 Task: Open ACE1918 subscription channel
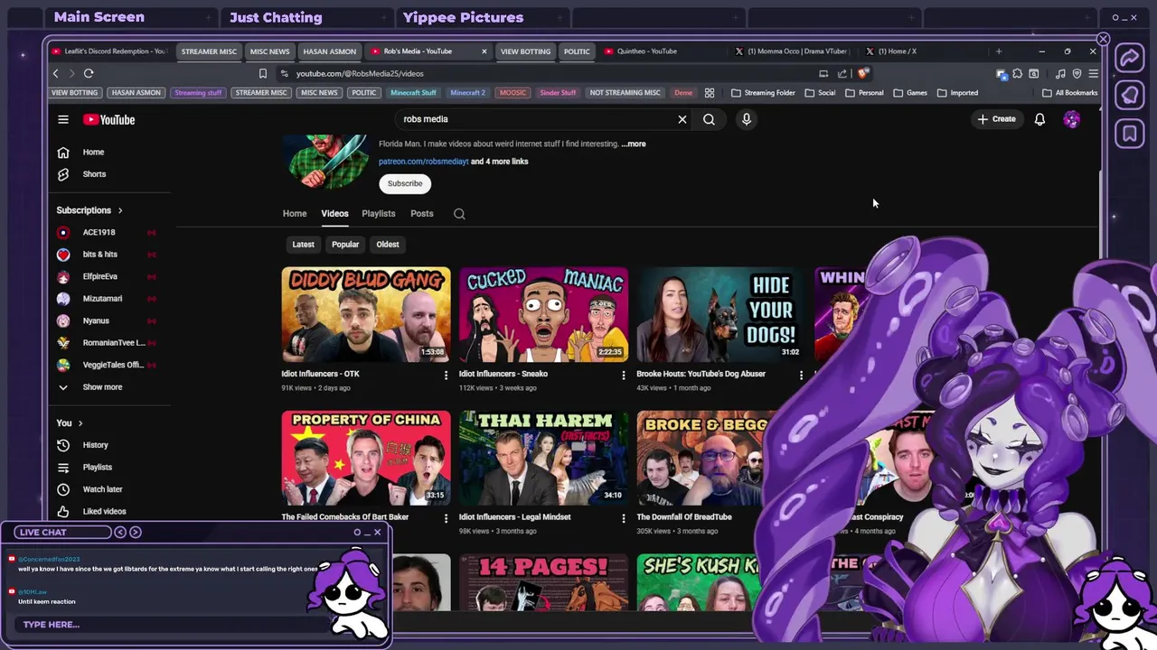coord(99,233)
